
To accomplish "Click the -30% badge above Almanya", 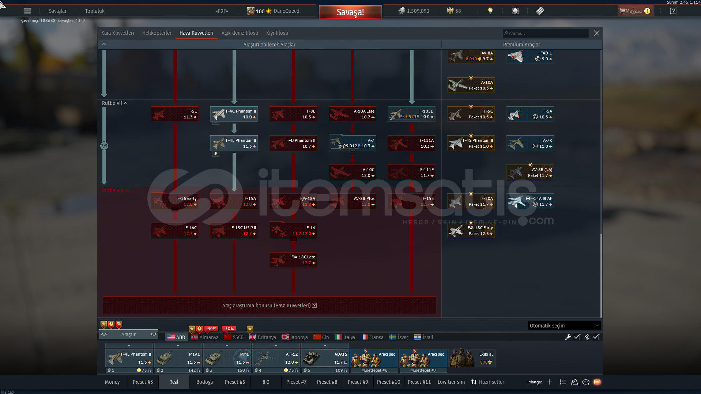I will [x=211, y=329].
